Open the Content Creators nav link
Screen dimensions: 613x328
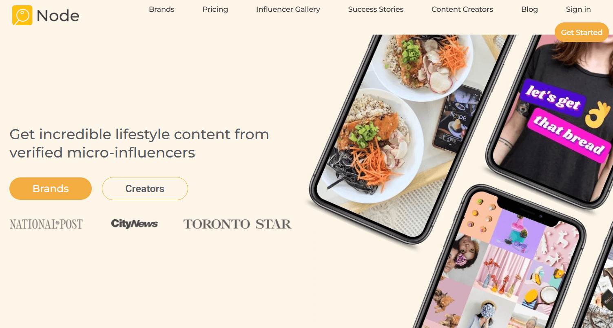462,9
